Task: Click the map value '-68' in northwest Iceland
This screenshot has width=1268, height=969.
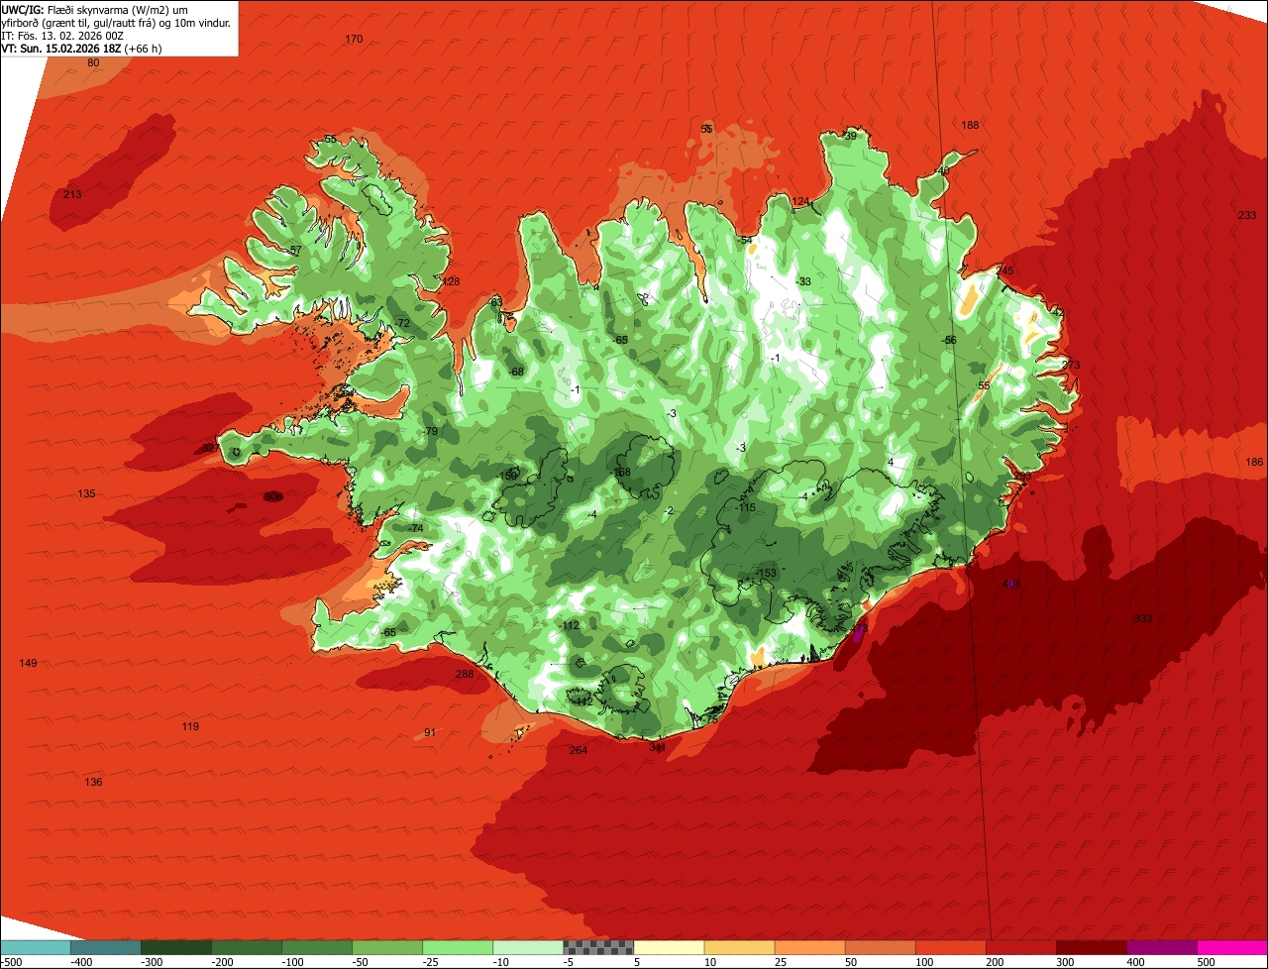Action: click(x=515, y=372)
